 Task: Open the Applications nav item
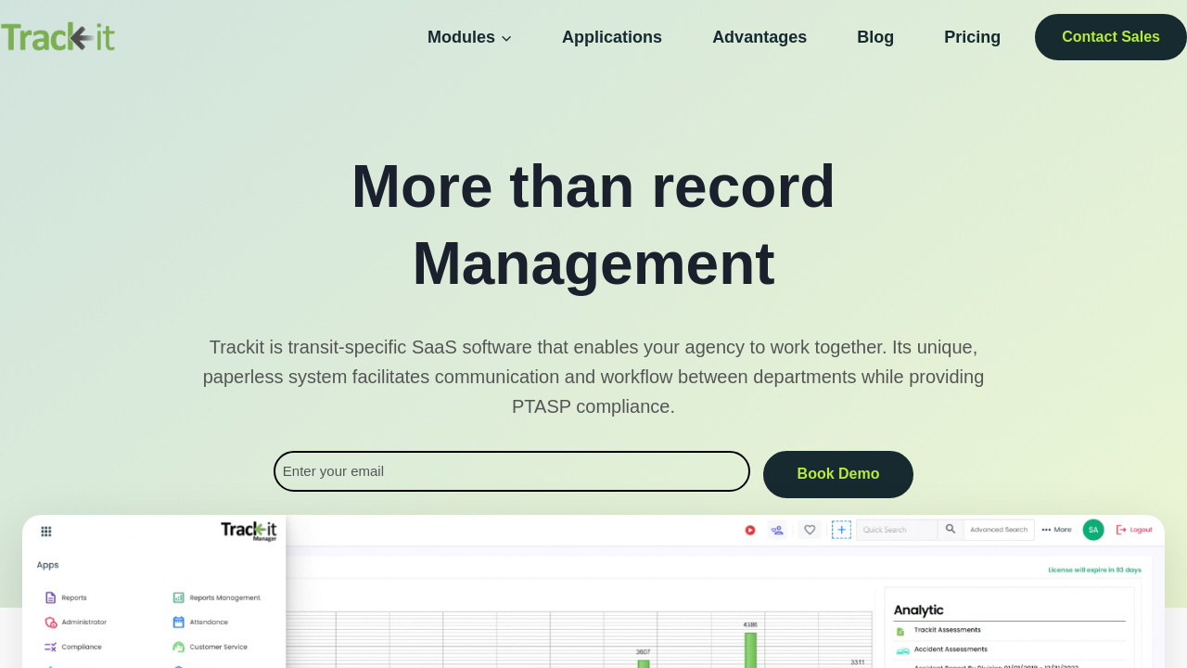click(612, 37)
